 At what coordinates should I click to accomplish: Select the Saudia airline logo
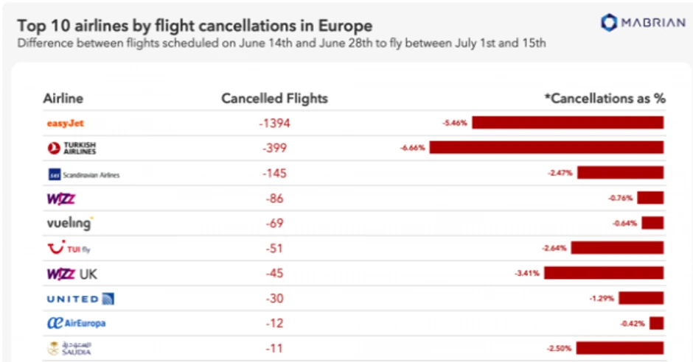click(x=69, y=348)
